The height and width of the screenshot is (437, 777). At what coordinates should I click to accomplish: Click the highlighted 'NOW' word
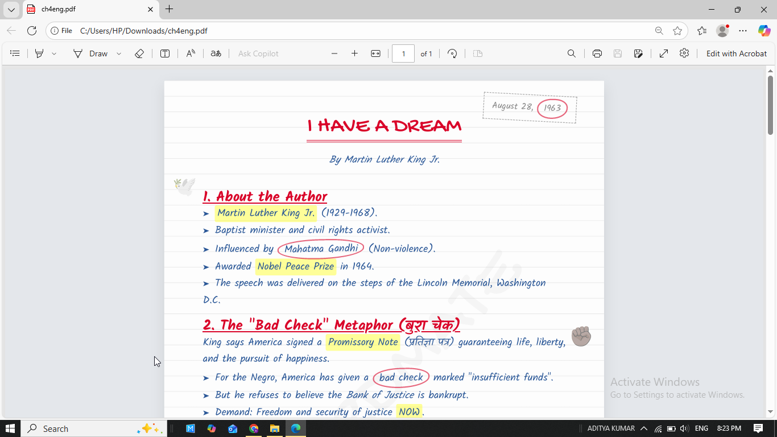[409, 412]
